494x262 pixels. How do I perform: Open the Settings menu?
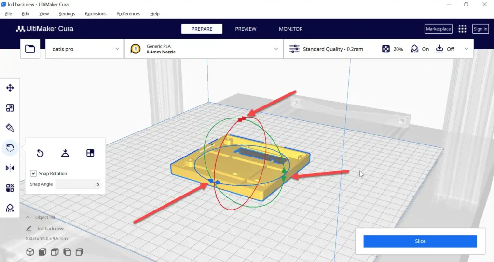pos(67,14)
